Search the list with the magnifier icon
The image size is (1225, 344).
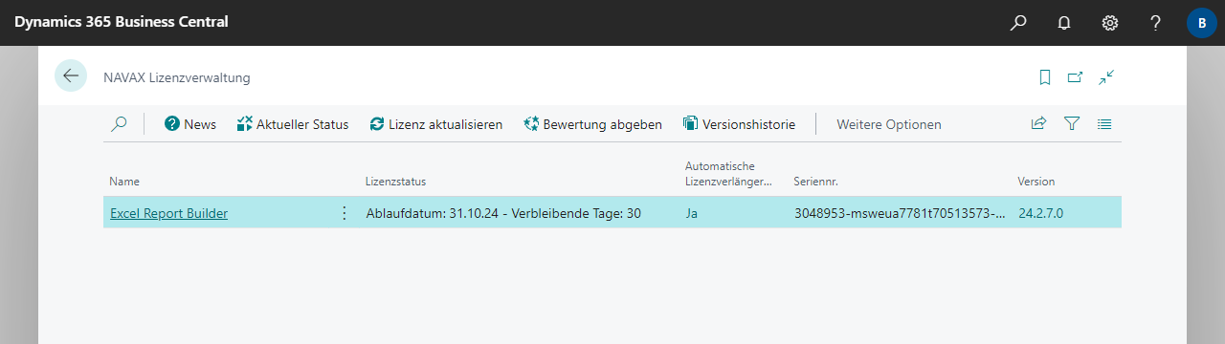(x=119, y=123)
